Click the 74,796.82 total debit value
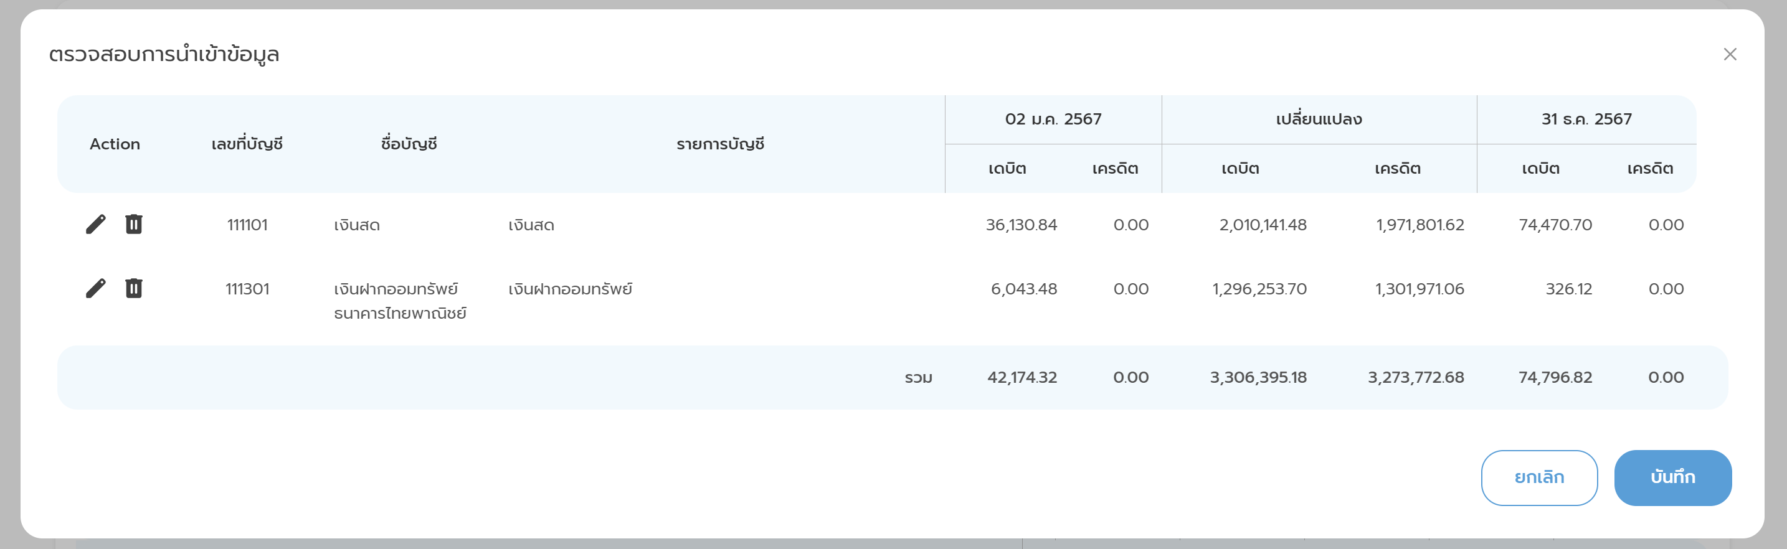The image size is (1787, 549). click(x=1555, y=378)
